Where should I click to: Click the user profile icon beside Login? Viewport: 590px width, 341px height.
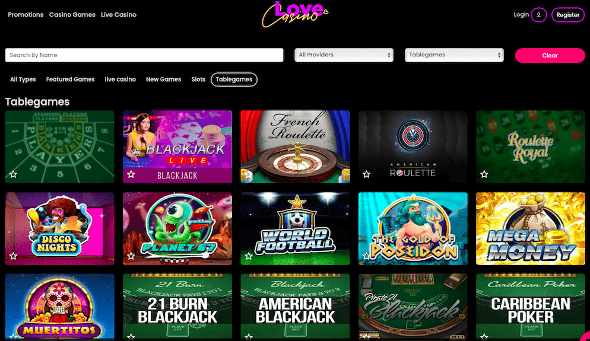[x=538, y=15]
